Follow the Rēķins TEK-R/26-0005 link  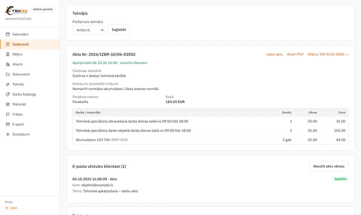tap(328, 54)
